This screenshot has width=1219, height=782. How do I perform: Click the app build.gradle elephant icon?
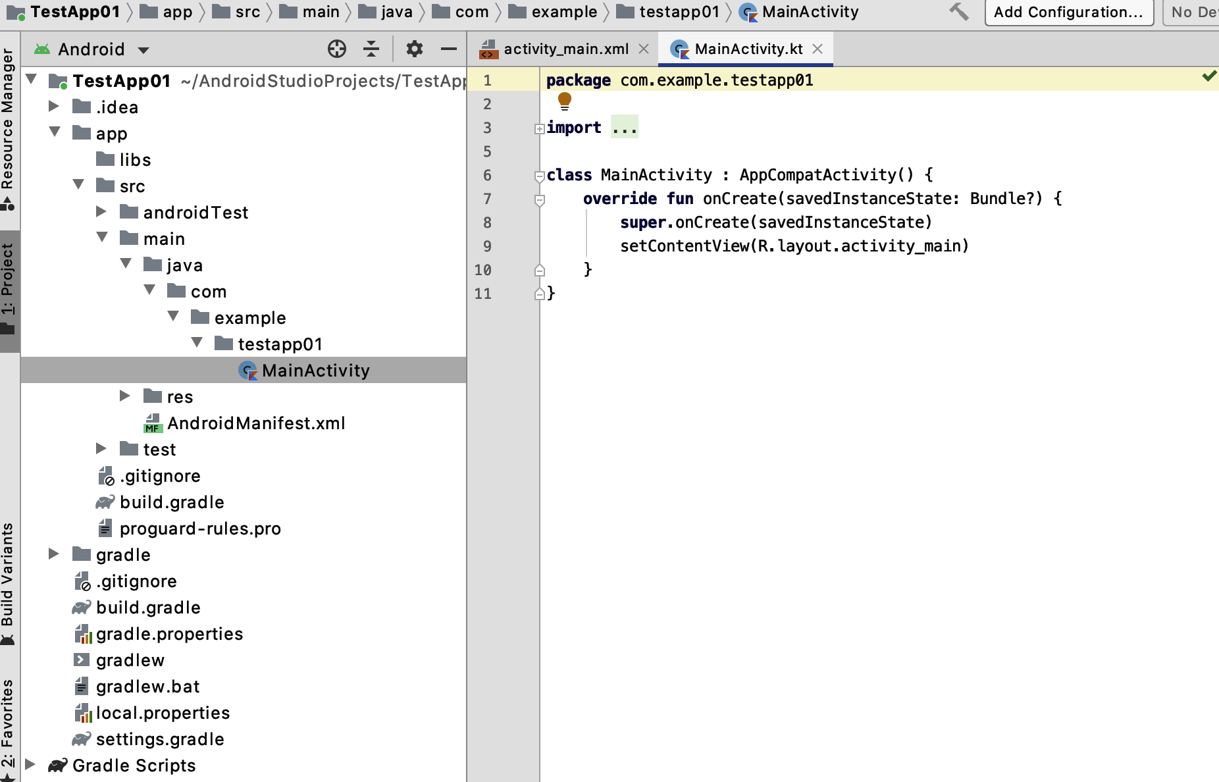click(105, 502)
